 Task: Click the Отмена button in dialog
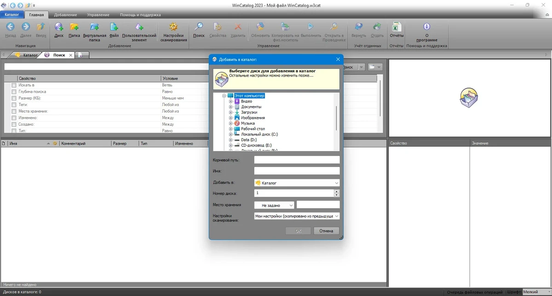[326, 231]
